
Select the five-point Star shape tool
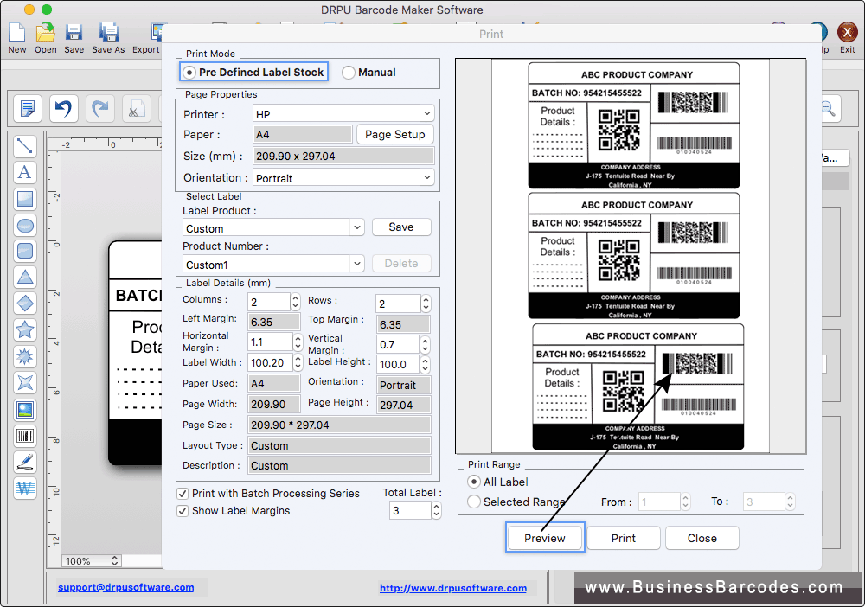click(x=25, y=329)
